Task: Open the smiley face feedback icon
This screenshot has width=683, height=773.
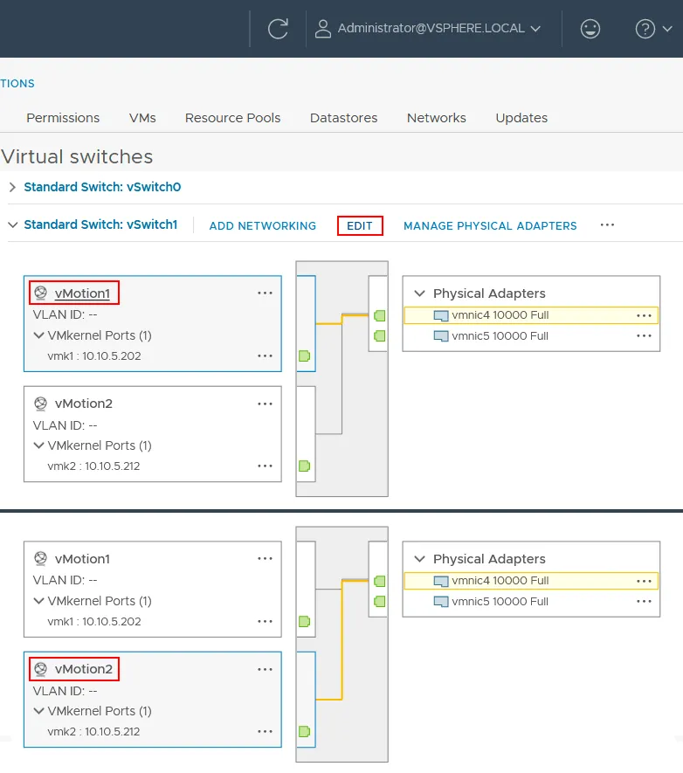Action: [x=590, y=29]
